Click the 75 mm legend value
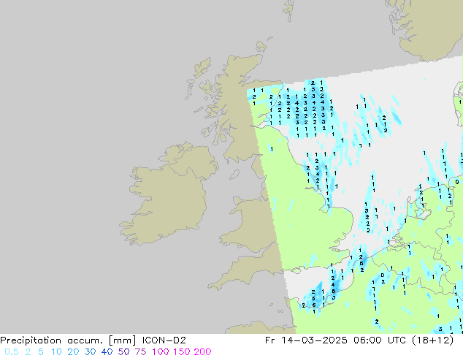The image size is (463, 358). click(x=140, y=352)
